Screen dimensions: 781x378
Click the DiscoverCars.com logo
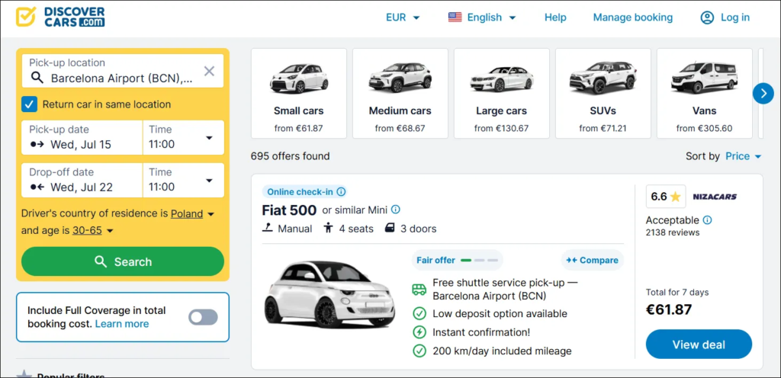(60, 17)
